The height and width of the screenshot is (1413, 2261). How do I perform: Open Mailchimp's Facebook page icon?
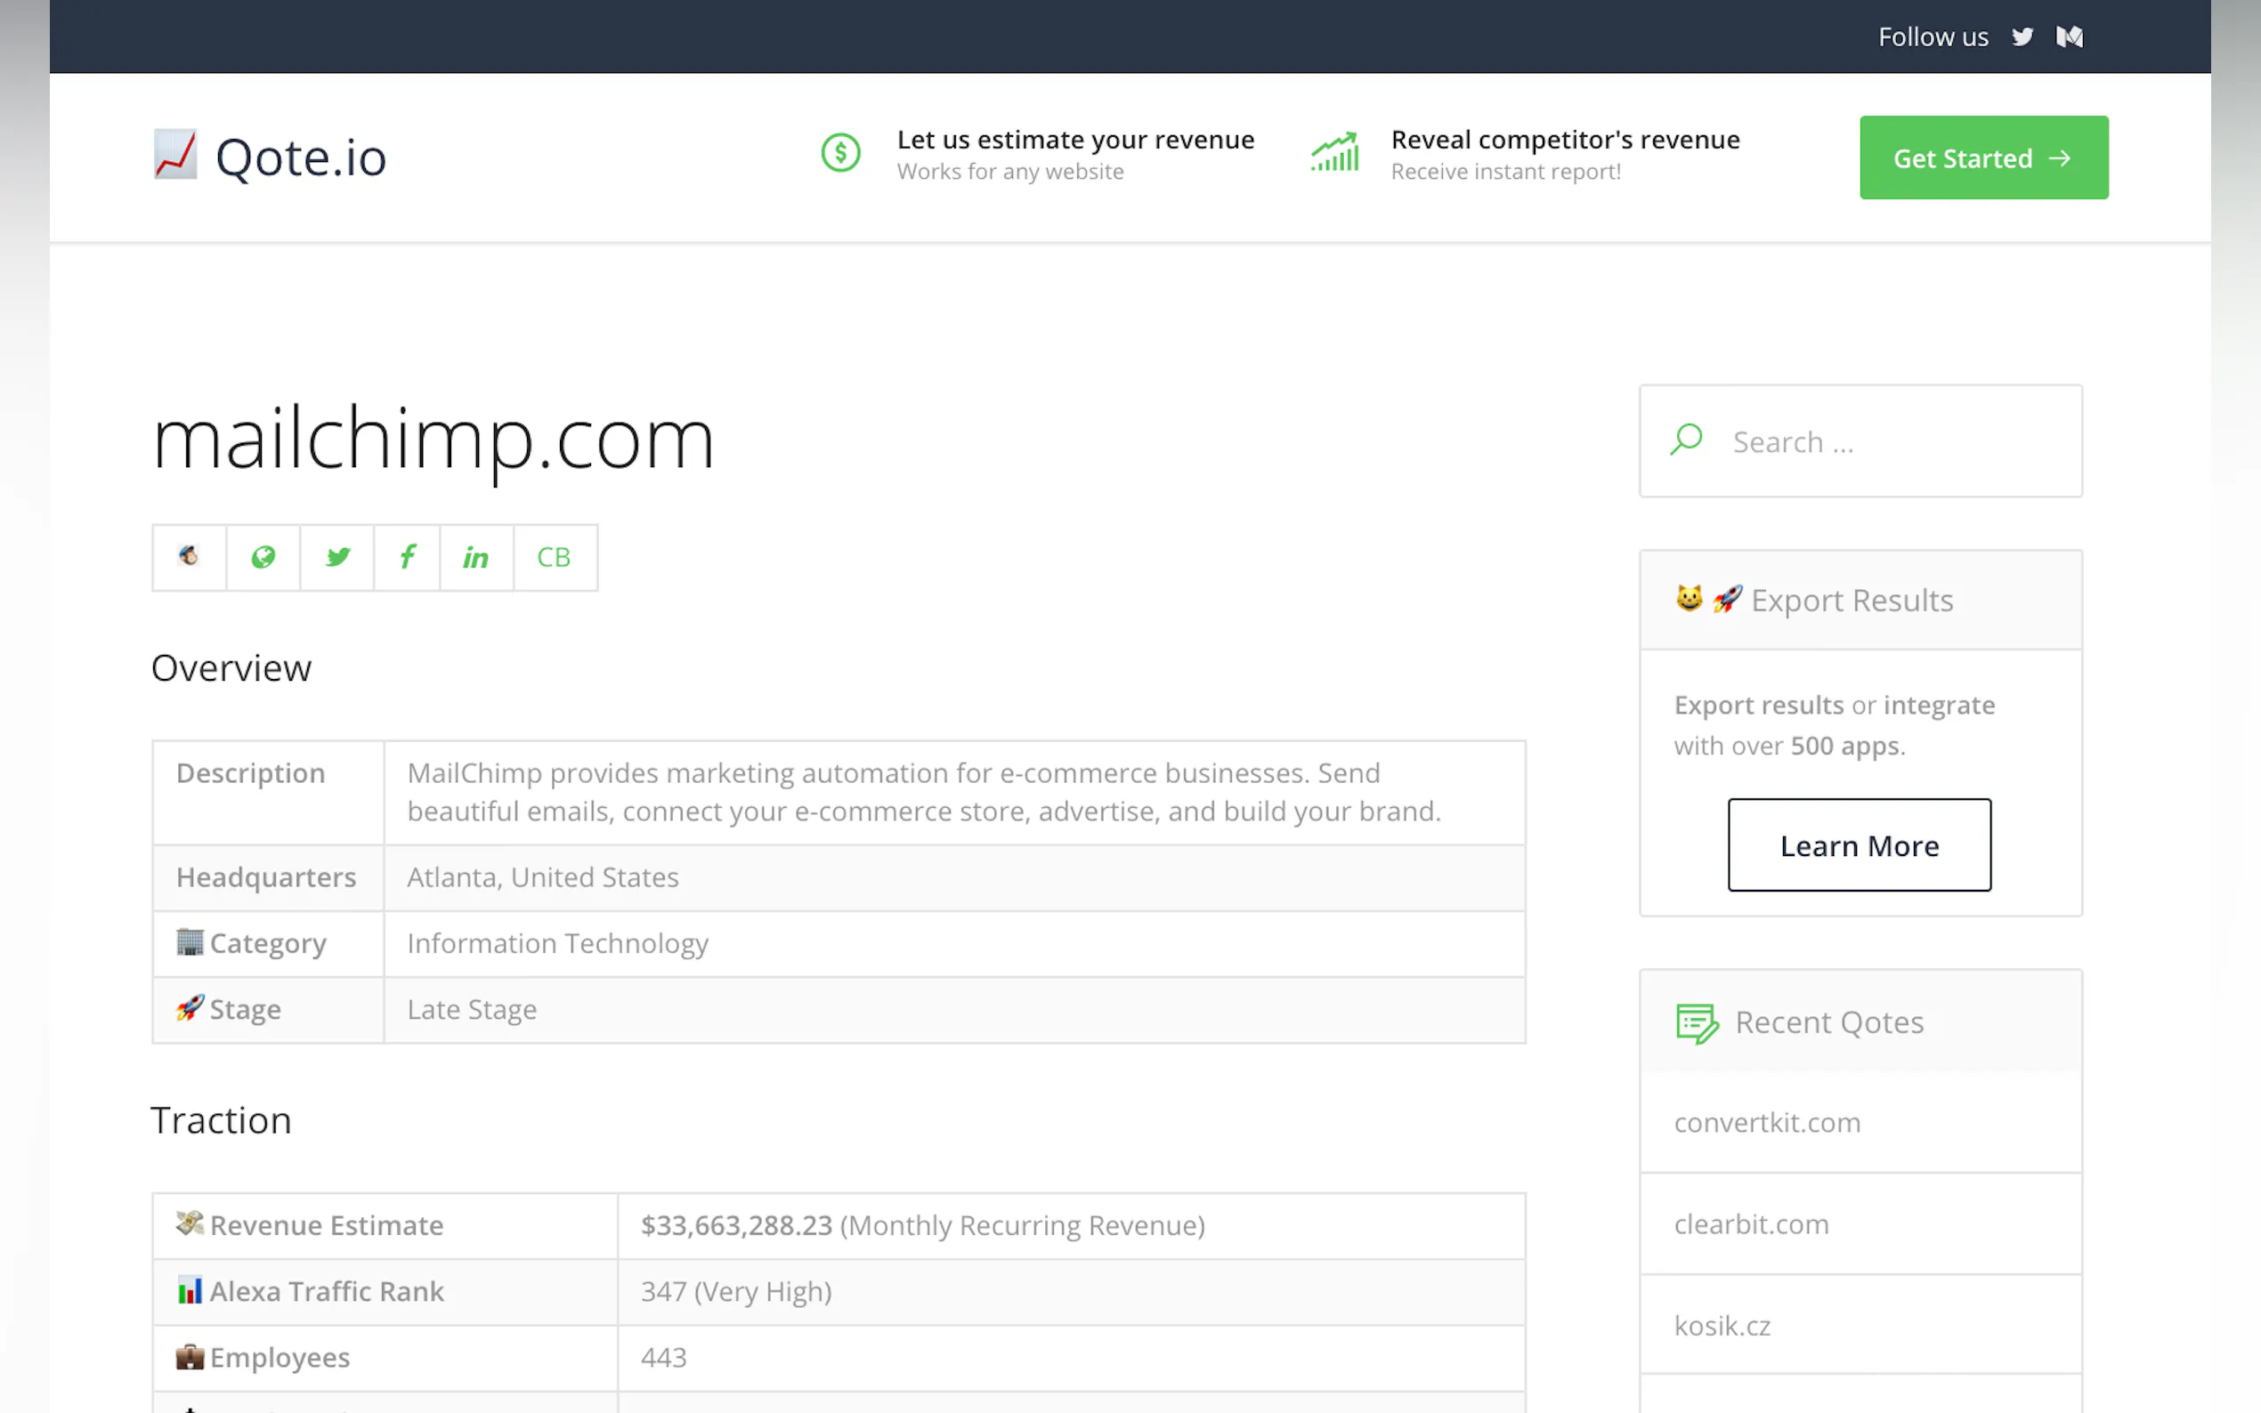pos(408,557)
